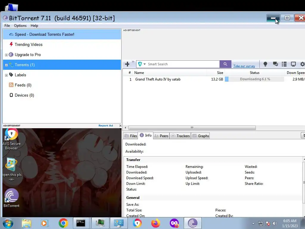Click the Speed gauge icon in sidebar

pos(11,35)
